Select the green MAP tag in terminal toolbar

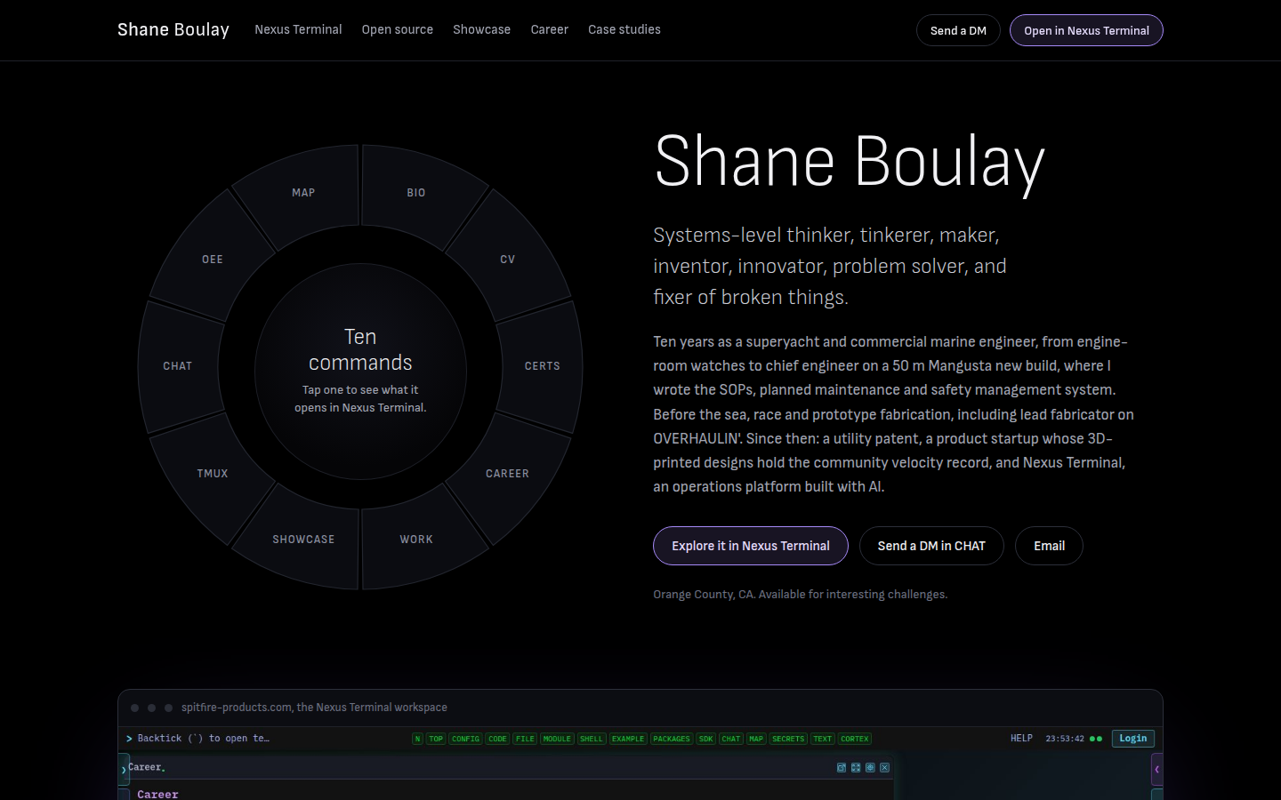pyautogui.click(x=756, y=739)
